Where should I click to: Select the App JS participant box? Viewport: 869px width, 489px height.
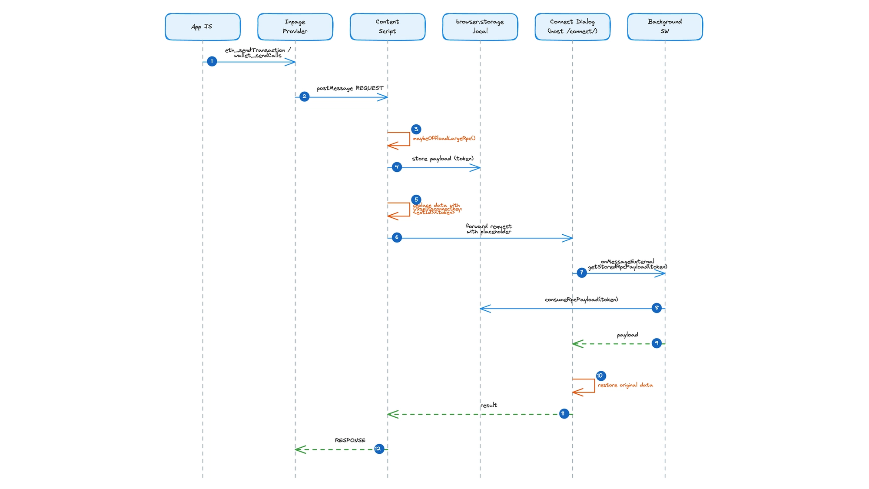[202, 27]
